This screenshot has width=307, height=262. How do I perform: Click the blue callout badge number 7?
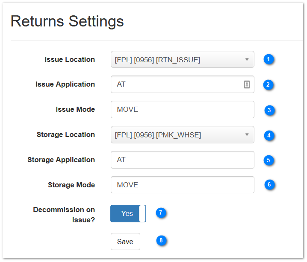coord(161,213)
